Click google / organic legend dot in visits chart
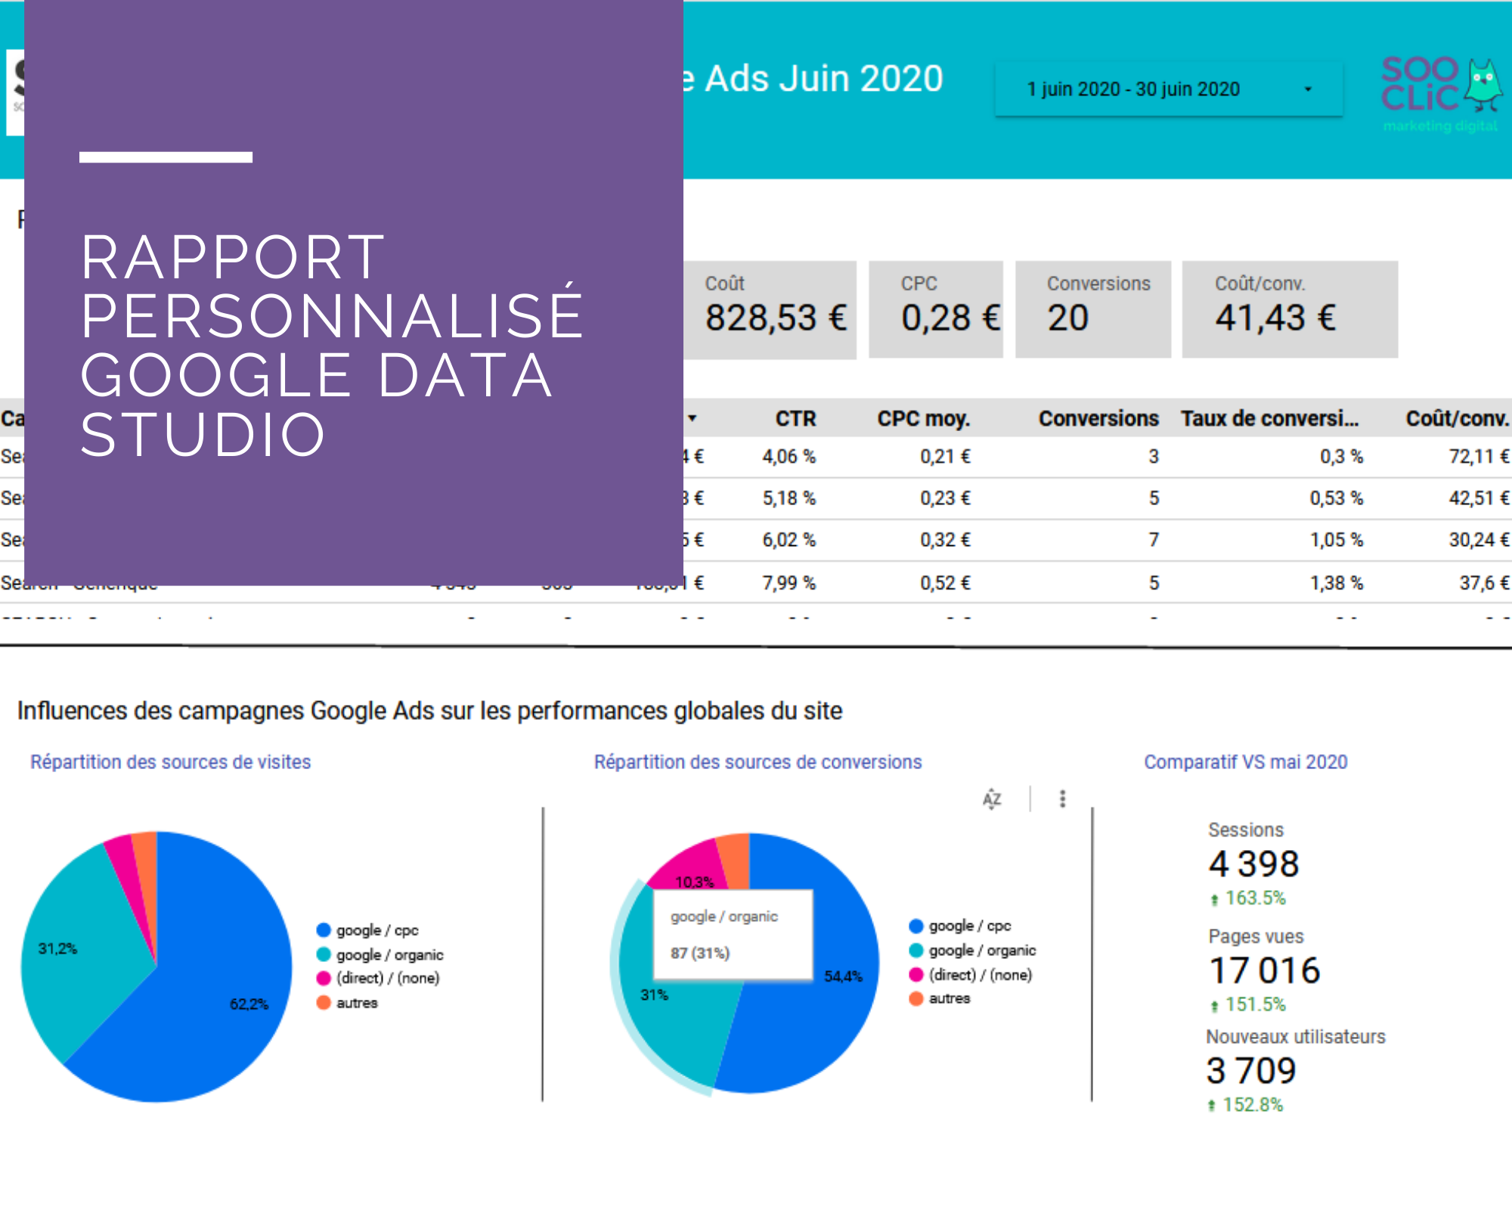 pyautogui.click(x=324, y=954)
